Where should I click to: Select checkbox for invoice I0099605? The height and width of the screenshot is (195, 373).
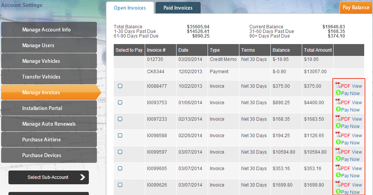(120, 168)
